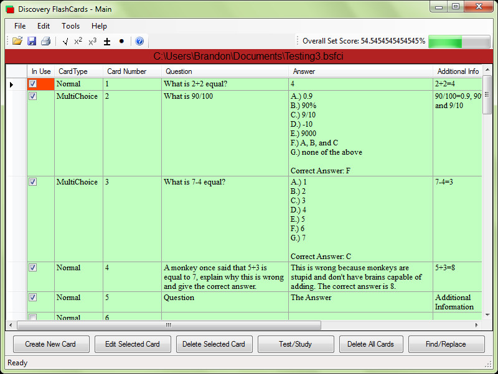The width and height of the screenshot is (498, 374).
Task: Start Test/Study mode
Action: [x=296, y=344]
